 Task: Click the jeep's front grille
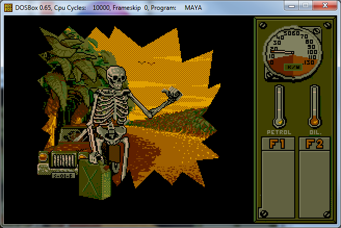coord(63,160)
